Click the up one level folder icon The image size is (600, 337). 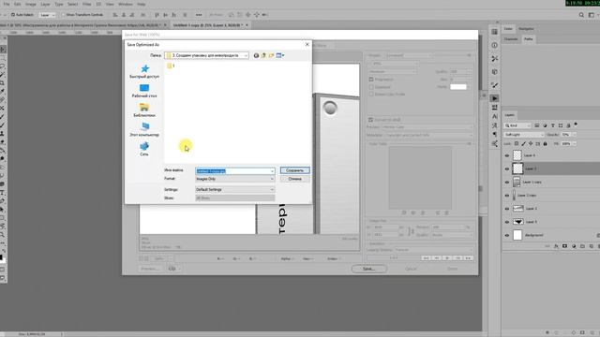pyautogui.click(x=263, y=55)
